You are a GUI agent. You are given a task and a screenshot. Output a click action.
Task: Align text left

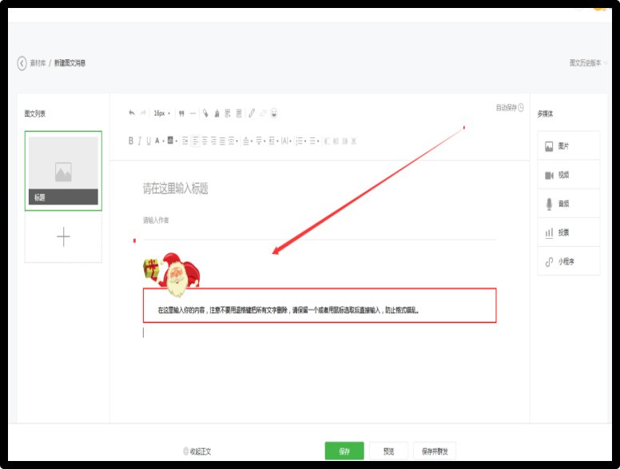tap(195, 141)
